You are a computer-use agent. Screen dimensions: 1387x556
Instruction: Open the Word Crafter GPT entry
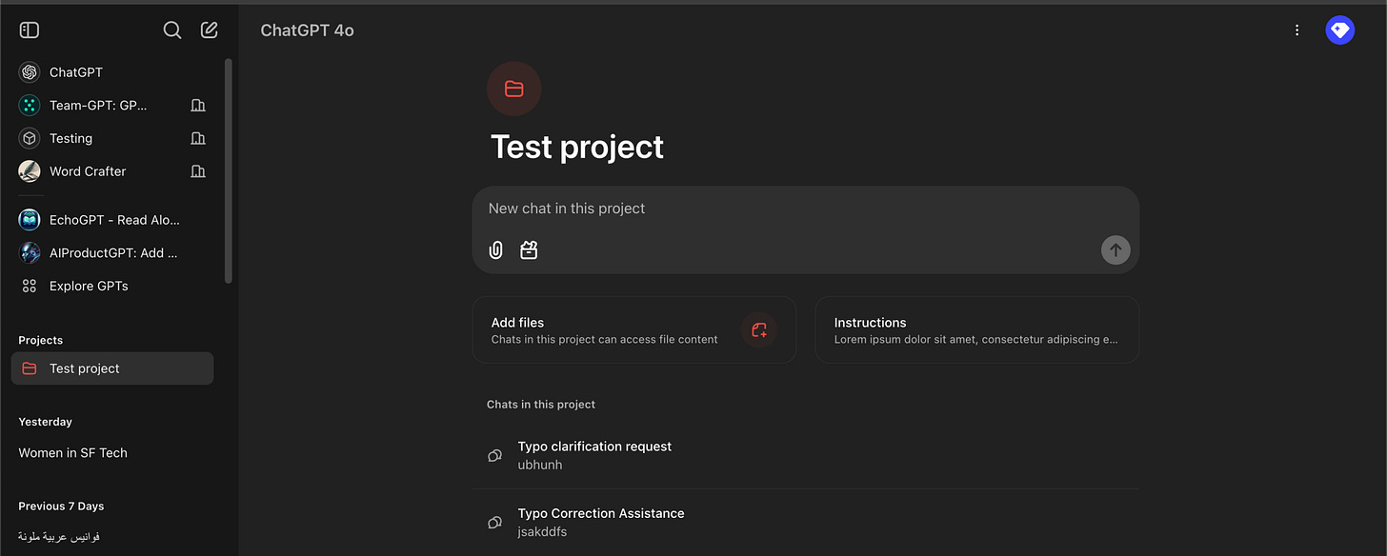tap(112, 171)
